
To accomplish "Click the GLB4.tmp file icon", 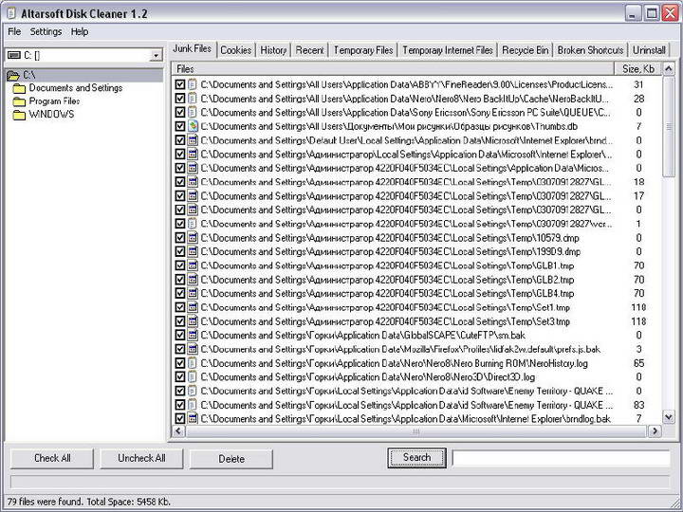I will point(193,293).
